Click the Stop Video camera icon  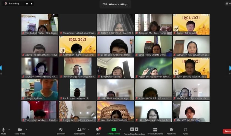pyautogui.click(x=20, y=130)
